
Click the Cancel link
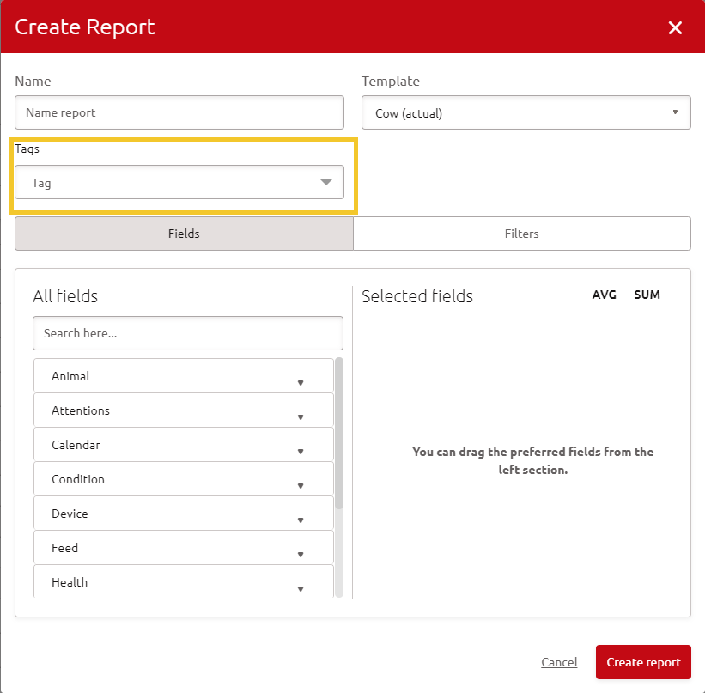(559, 662)
